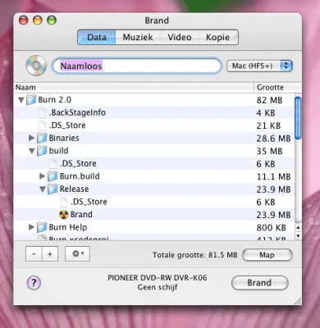Expand the Binaries folder triangle
The image size is (320, 328).
click(x=31, y=138)
